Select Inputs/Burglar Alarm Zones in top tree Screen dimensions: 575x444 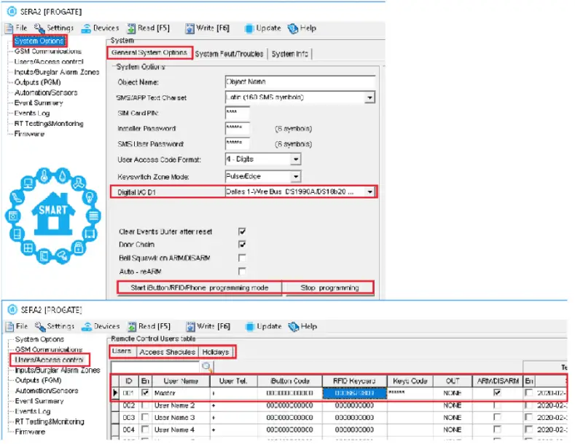56,72
